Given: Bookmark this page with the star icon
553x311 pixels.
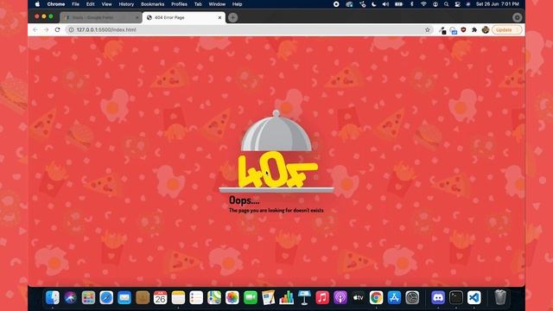Looking at the screenshot, I should (x=428, y=30).
